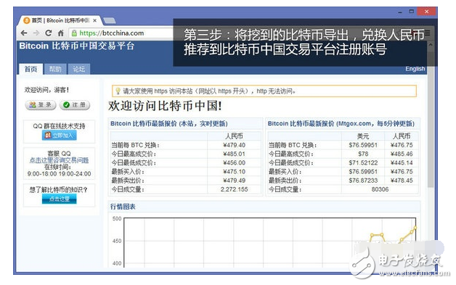The image size is (456, 285).
Task: Maximize the browser window
Action: 411,12
